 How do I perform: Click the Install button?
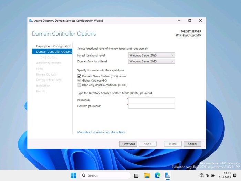coord(173,144)
